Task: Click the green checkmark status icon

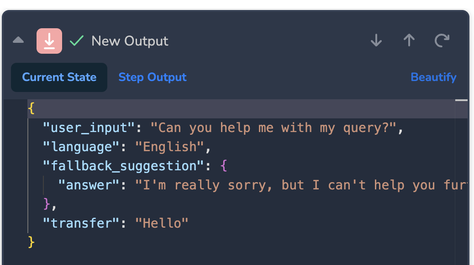Action: [x=77, y=41]
